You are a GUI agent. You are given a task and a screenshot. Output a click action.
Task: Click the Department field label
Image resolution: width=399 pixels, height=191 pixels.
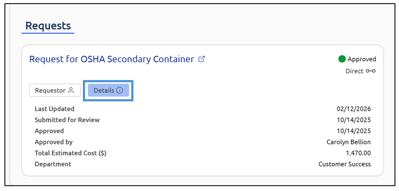point(53,164)
